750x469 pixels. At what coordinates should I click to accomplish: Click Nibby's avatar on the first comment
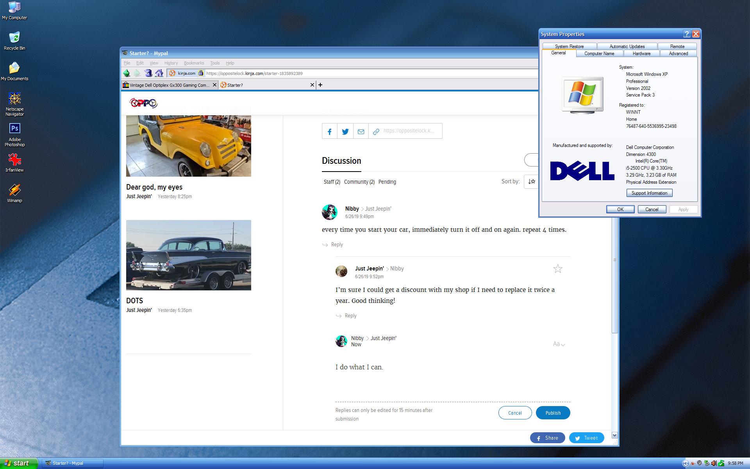tap(329, 212)
